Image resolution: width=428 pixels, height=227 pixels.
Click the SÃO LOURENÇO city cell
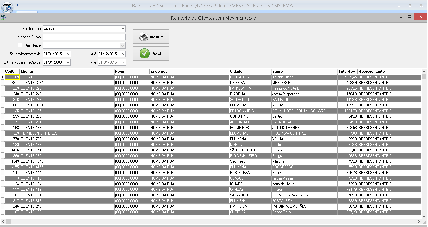250,150
